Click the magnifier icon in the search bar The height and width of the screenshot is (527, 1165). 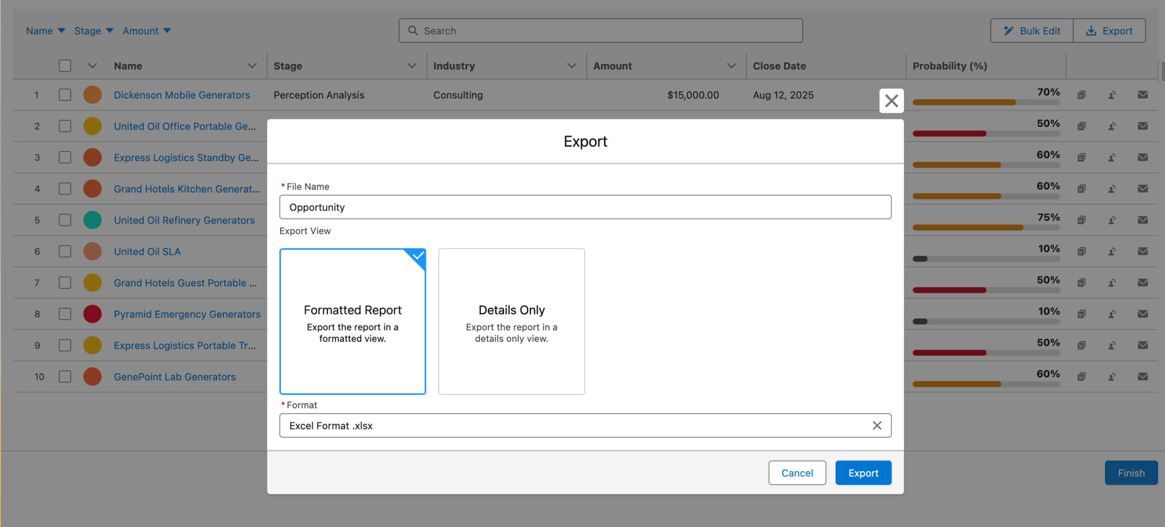point(413,31)
